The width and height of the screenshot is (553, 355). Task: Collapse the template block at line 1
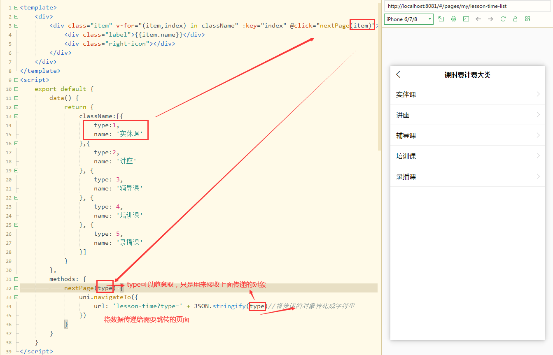tap(16, 7)
